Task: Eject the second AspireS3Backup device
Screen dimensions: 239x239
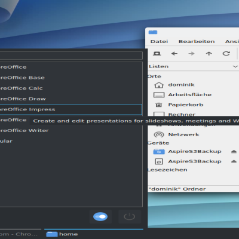Action: 234,161
